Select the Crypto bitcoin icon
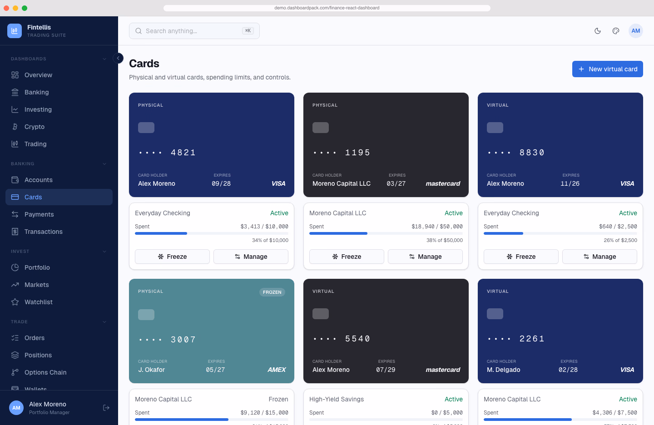 click(15, 127)
